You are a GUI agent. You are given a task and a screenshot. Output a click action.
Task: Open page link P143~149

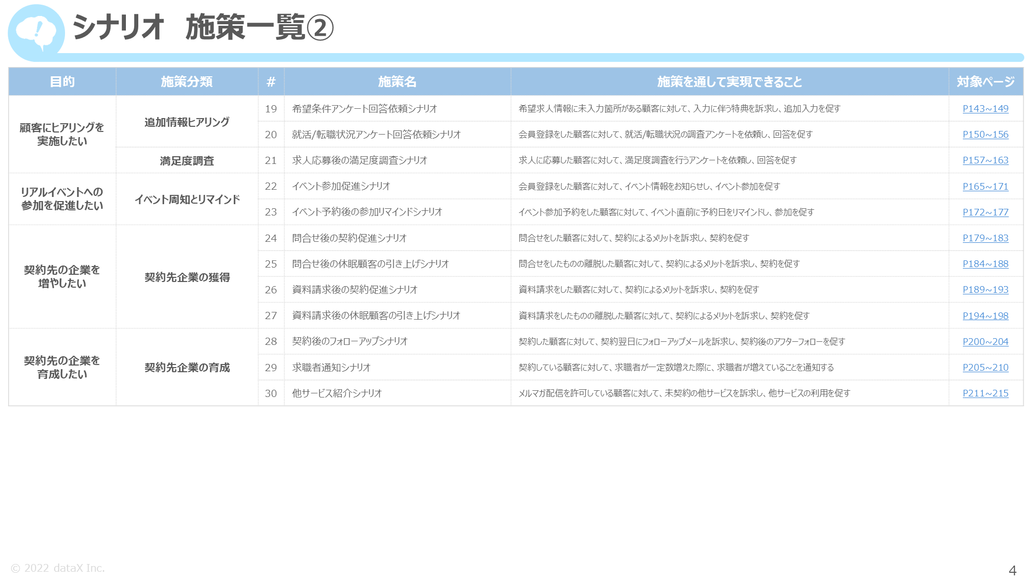click(985, 109)
